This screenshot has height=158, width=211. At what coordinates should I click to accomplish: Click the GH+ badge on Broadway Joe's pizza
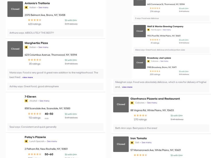148,61
